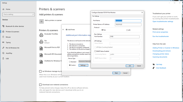Toggle LPR Byte Counting Enabled checkbox
The height and width of the screenshot is (102, 183).
point(95,47)
